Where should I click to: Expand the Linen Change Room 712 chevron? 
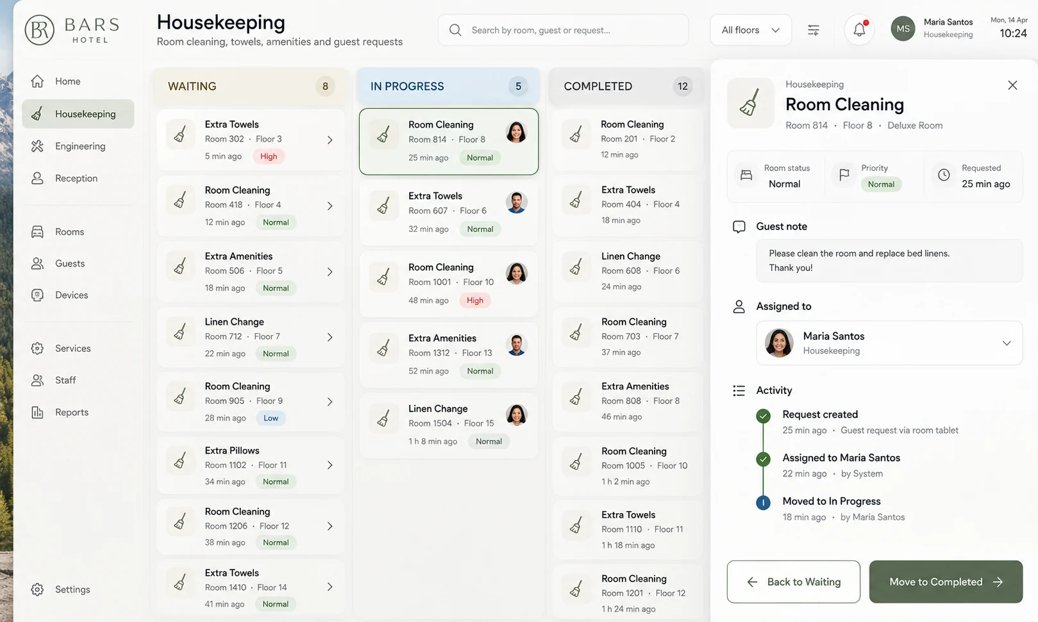coord(330,338)
